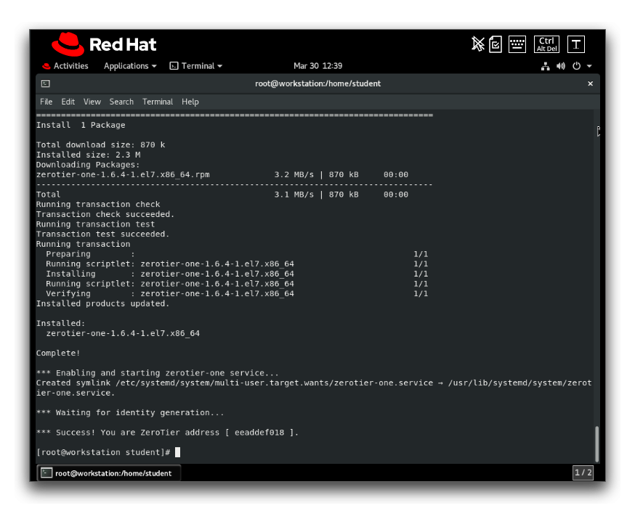
Task: Click the '[root@workstation student]#' prompt
Action: point(103,452)
